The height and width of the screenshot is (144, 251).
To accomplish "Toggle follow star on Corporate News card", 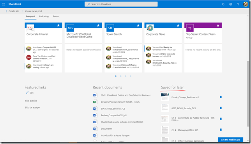I will click(x=178, y=25).
